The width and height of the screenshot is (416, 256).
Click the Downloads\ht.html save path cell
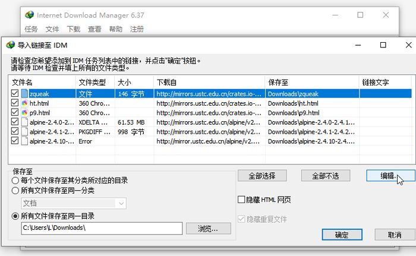click(293, 103)
